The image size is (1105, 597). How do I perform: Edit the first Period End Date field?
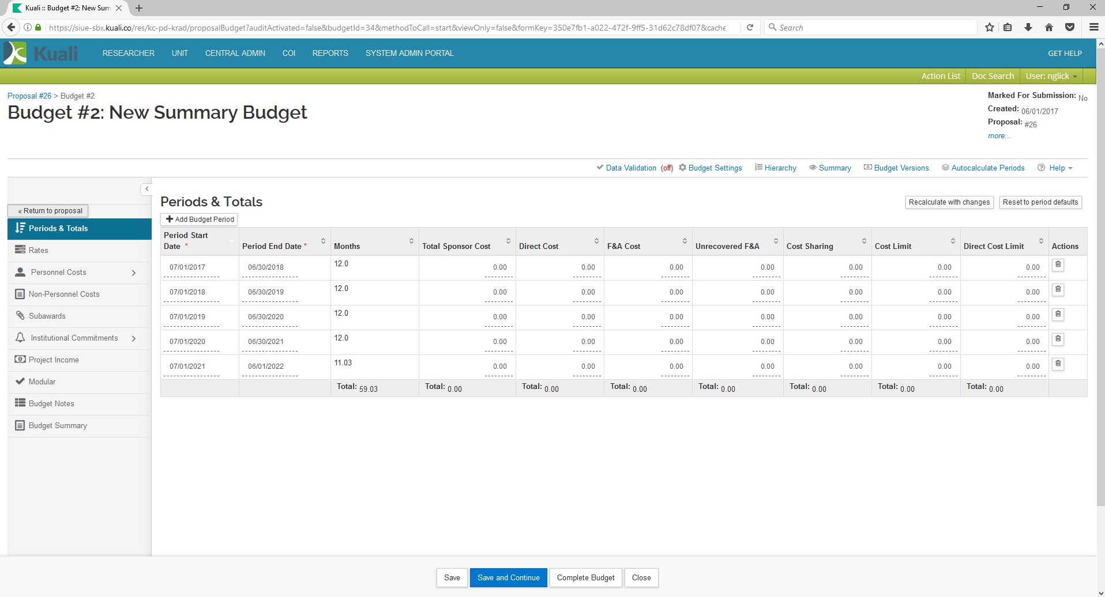[x=269, y=267]
